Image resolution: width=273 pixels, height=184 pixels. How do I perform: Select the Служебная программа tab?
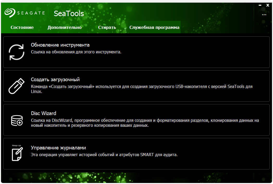(x=154, y=27)
